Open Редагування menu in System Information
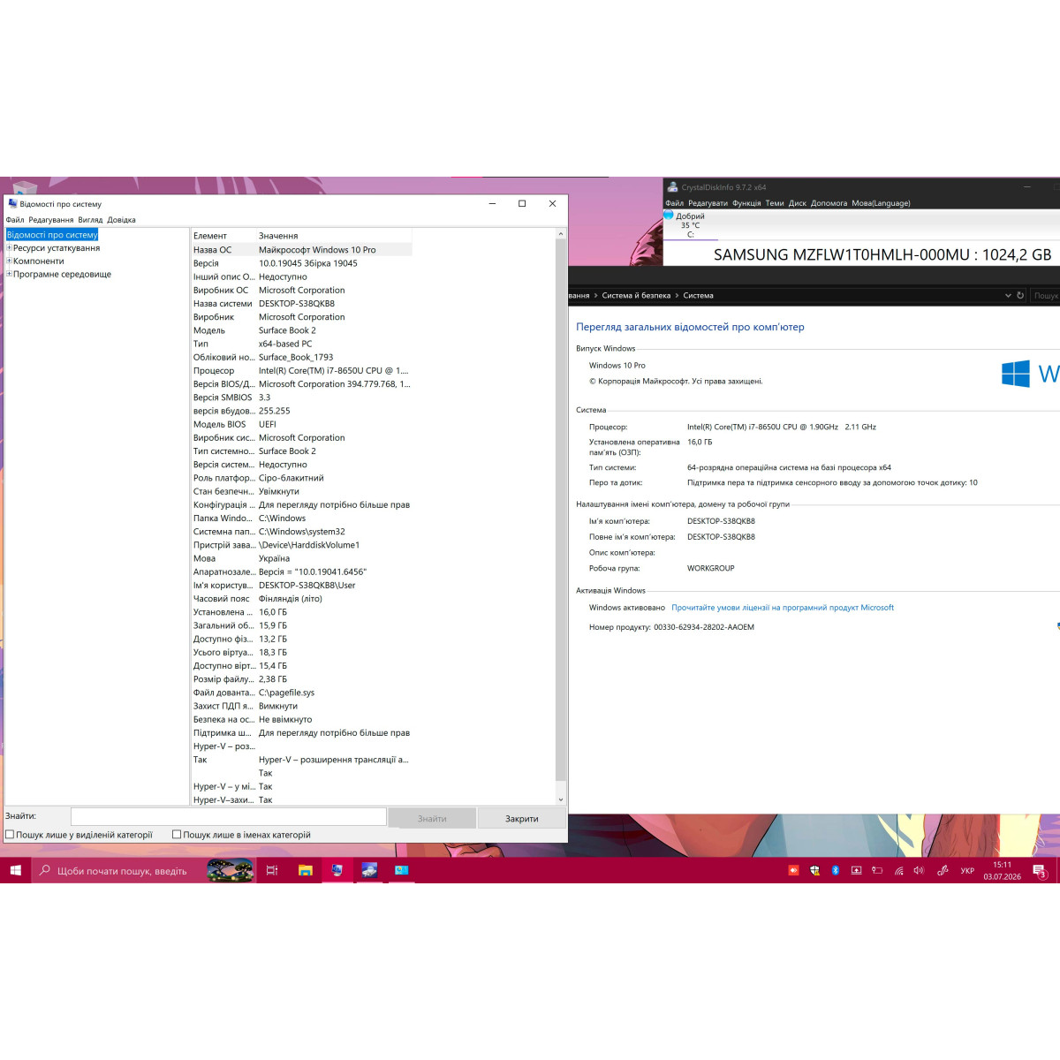 click(51, 220)
